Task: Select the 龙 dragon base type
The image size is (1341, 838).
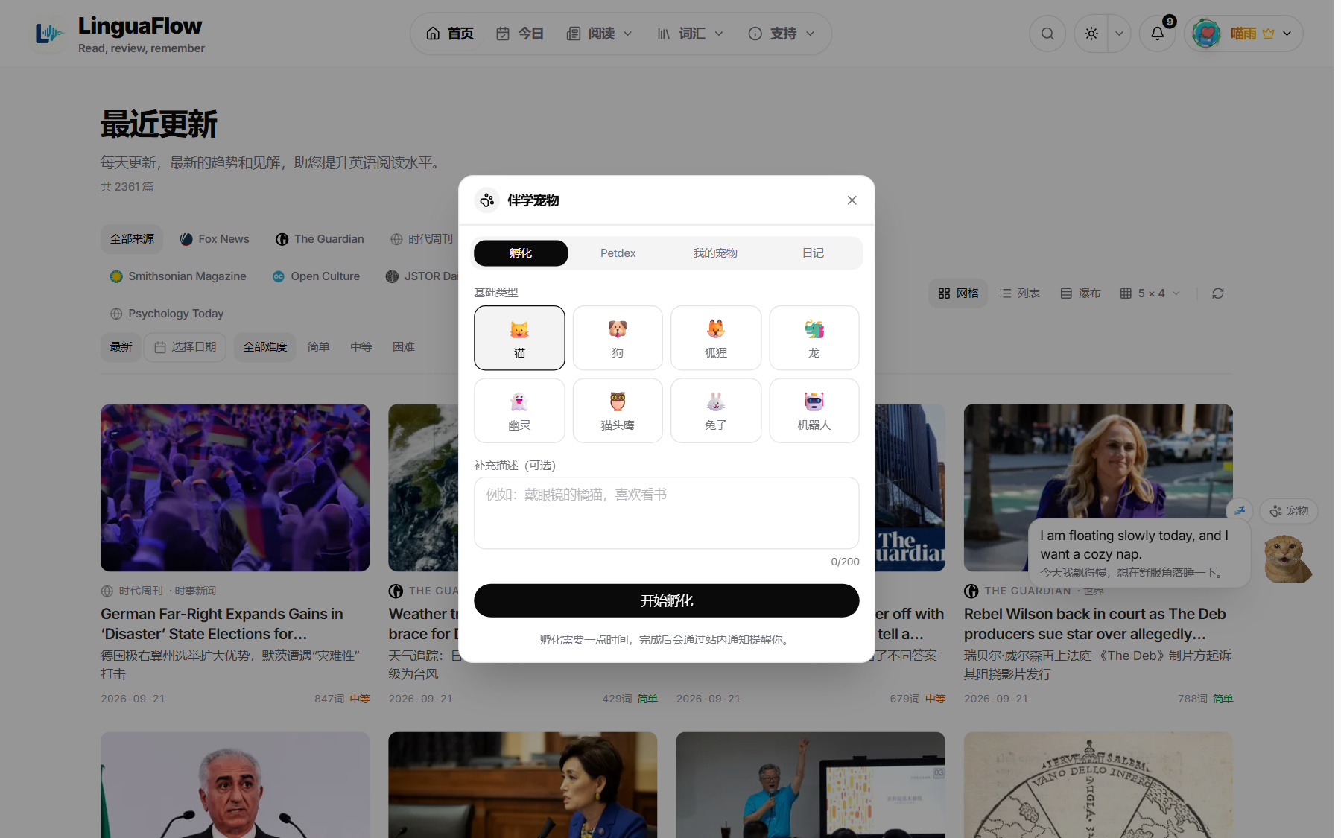Action: point(814,338)
